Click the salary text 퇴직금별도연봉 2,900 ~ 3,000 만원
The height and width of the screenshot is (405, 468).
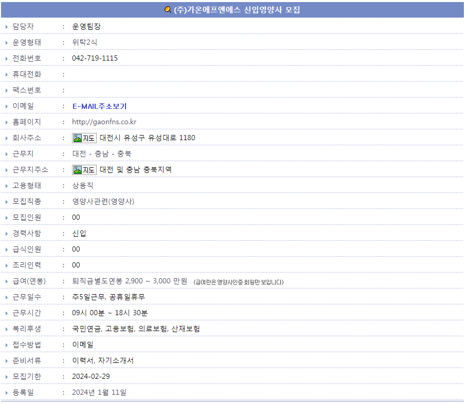(130, 281)
